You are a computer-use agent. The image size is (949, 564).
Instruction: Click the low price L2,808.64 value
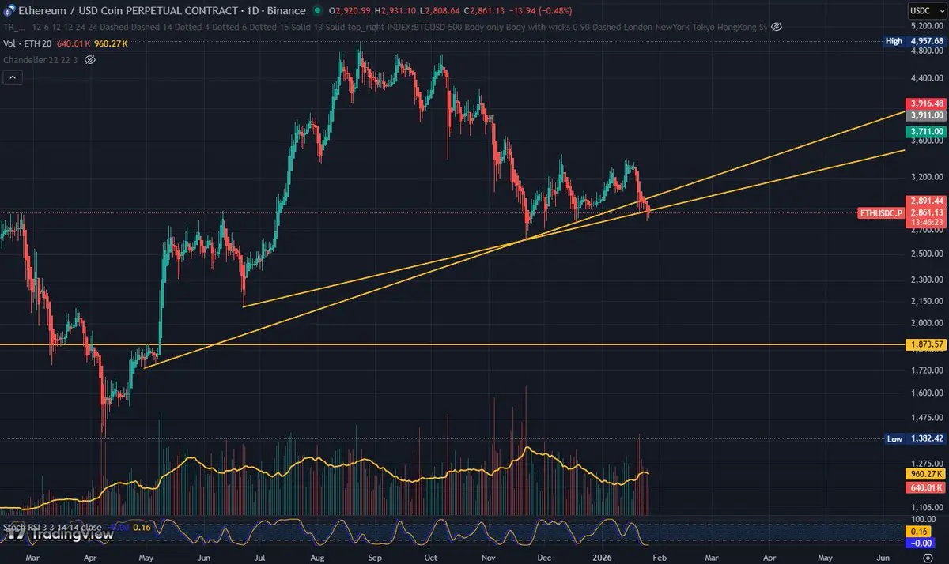click(x=439, y=11)
